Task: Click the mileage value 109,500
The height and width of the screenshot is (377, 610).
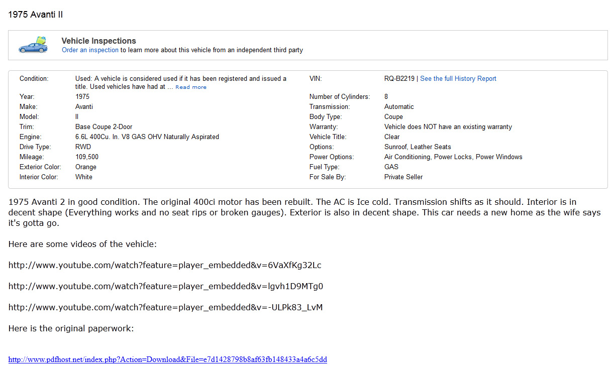Action: tap(87, 157)
